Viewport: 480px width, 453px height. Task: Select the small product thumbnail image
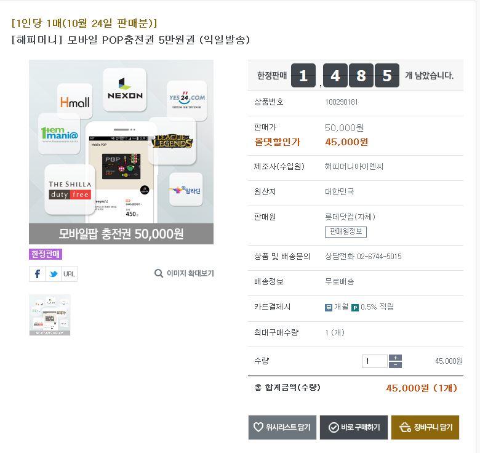pos(50,315)
